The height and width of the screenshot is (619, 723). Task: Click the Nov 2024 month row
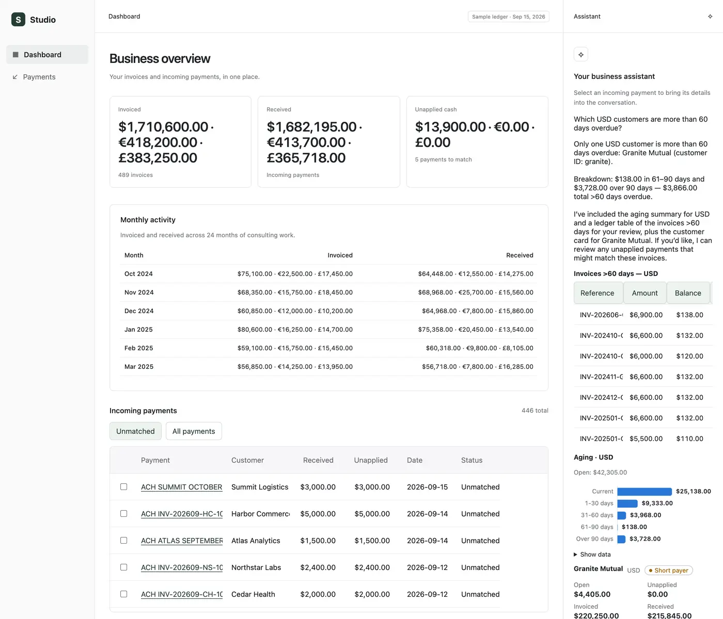click(x=328, y=292)
